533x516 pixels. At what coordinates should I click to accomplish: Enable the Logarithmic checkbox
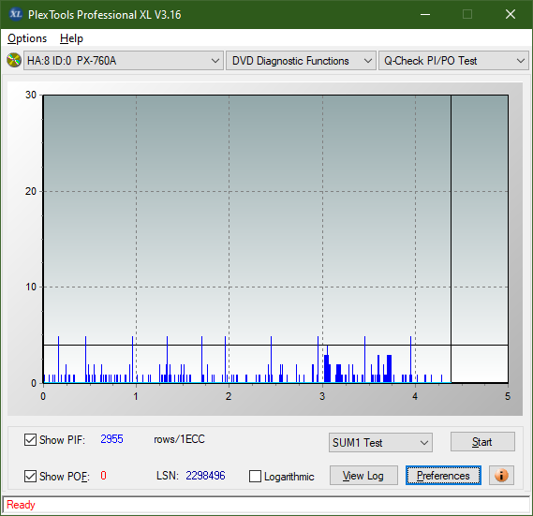click(256, 477)
